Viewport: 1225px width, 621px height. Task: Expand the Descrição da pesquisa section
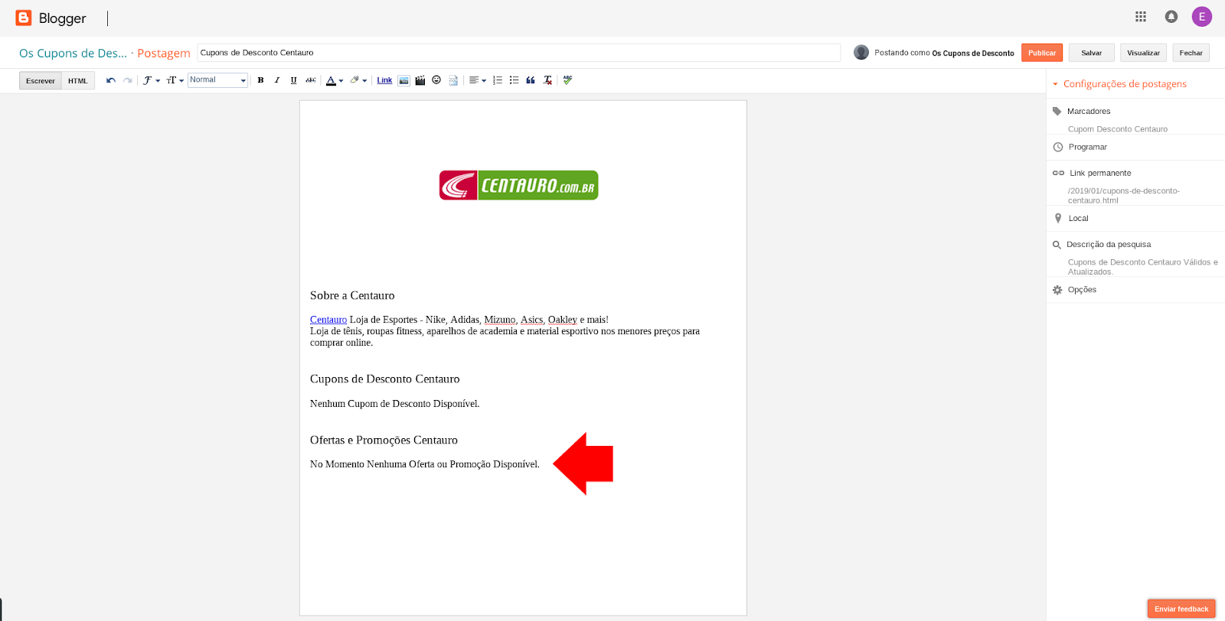(x=1108, y=245)
